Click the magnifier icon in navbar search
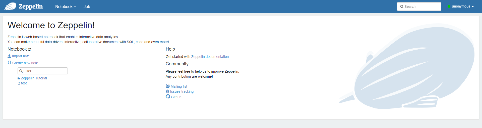This screenshot has width=482, height=128. 402,7
